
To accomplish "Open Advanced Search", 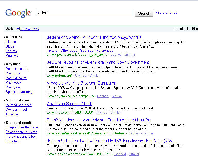I will [166, 13].
